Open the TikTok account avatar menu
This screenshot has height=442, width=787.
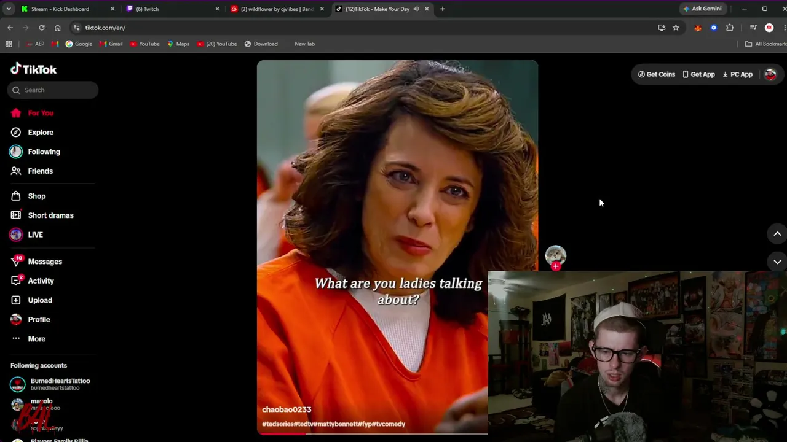click(770, 74)
